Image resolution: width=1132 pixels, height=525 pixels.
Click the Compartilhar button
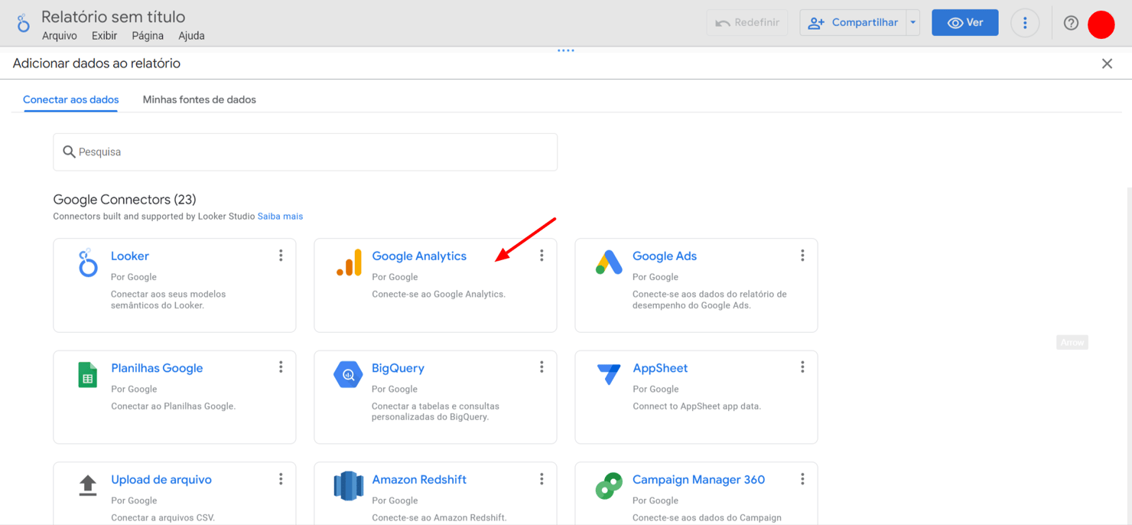point(853,23)
